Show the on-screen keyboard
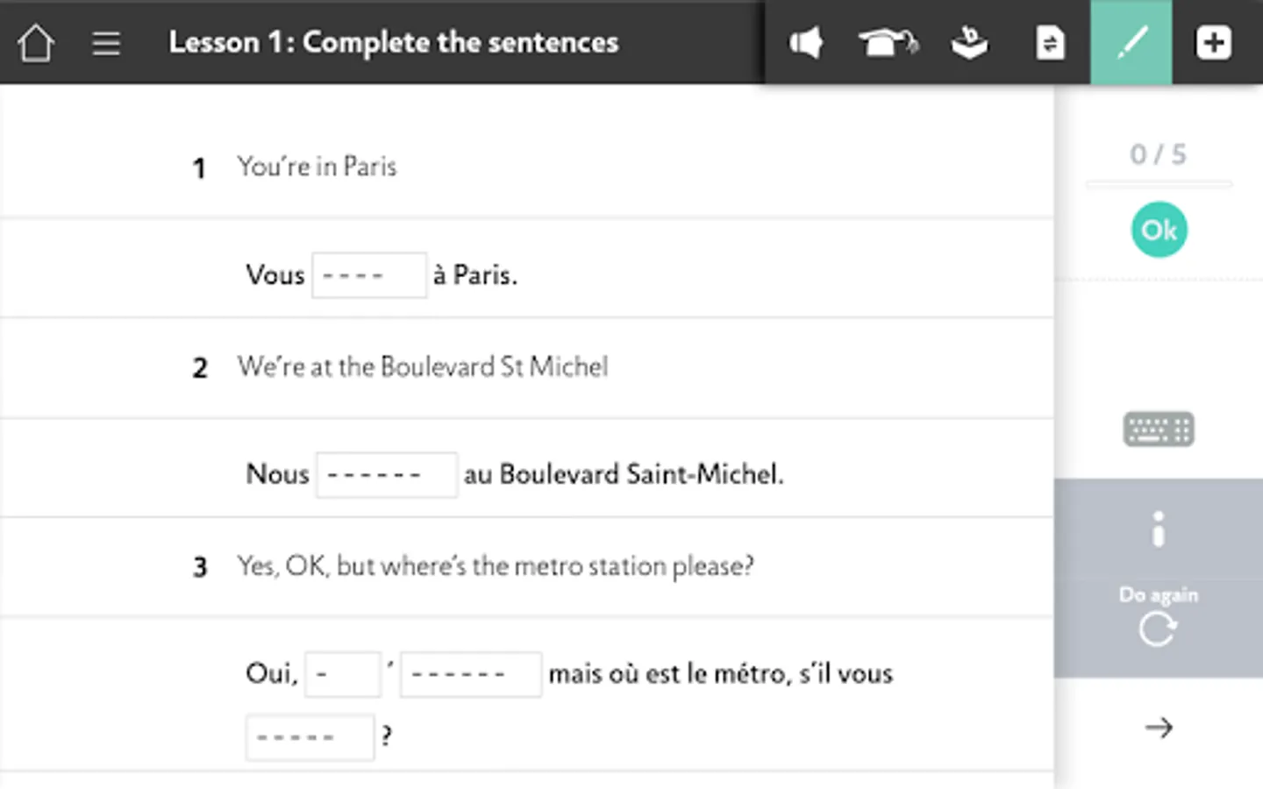Viewport: 1263px width, 789px height. [x=1158, y=430]
